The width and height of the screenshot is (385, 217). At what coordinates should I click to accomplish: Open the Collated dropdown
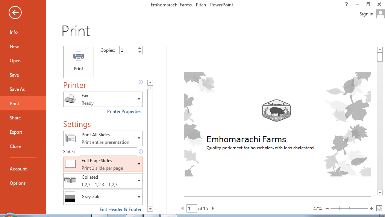click(103, 181)
